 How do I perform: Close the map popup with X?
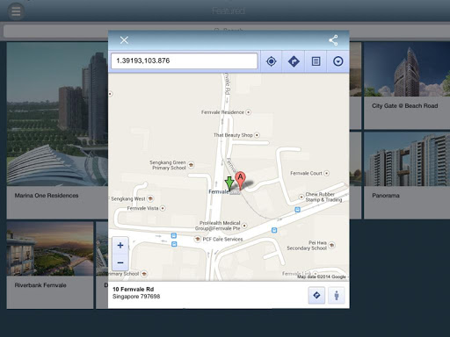124,40
